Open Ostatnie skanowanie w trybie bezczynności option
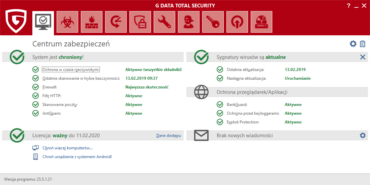Viewport: 370px width, 185px height. 82,78
